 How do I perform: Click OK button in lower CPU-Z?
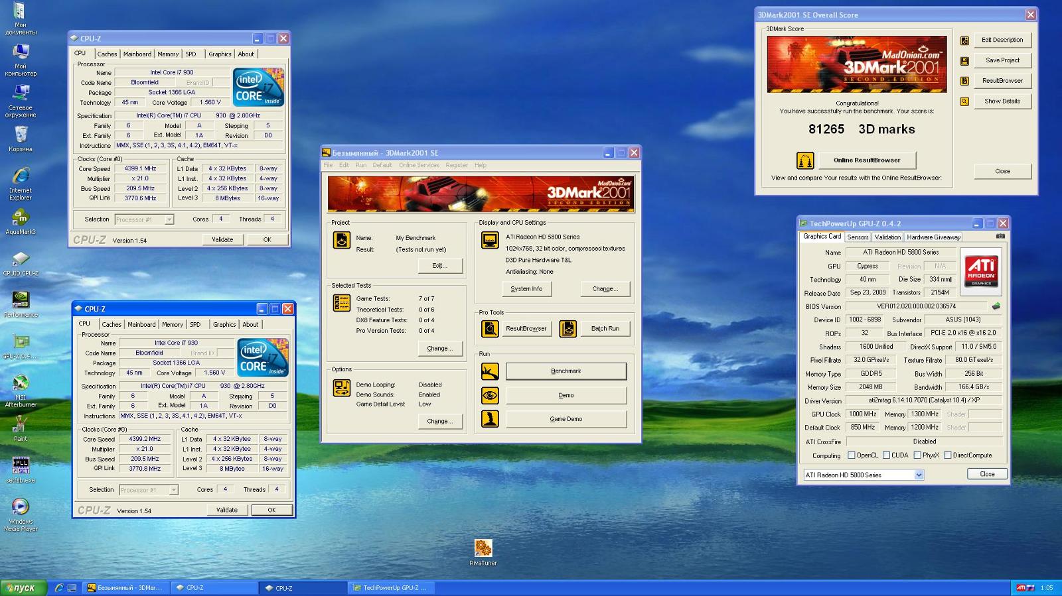tap(271, 510)
